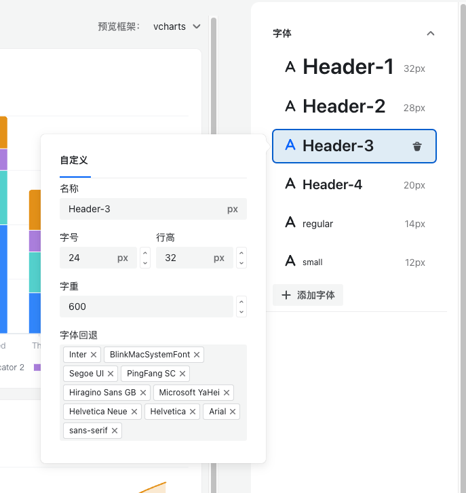Remove the Arial fallback tag
466x493 pixels.
(x=233, y=412)
